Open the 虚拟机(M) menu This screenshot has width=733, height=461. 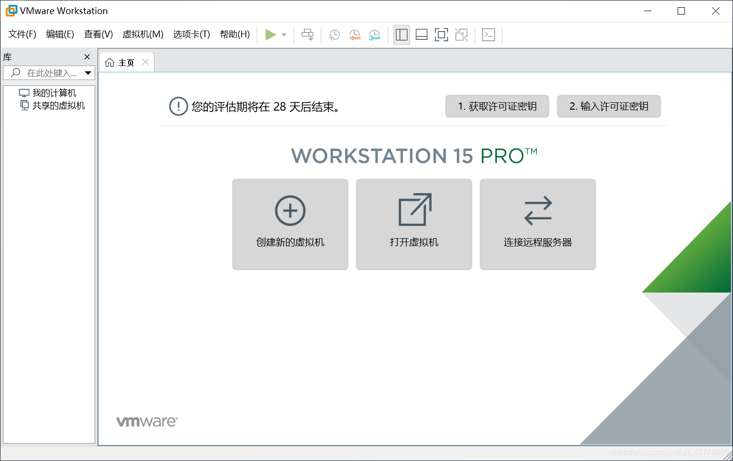click(x=143, y=34)
